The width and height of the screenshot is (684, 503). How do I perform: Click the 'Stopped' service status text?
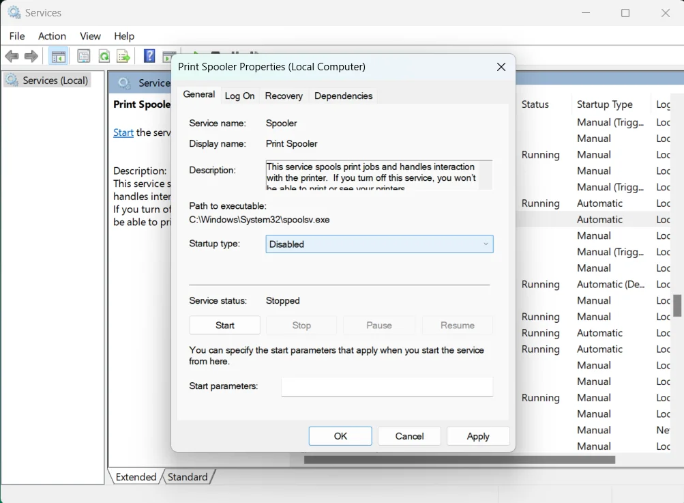pyautogui.click(x=283, y=300)
